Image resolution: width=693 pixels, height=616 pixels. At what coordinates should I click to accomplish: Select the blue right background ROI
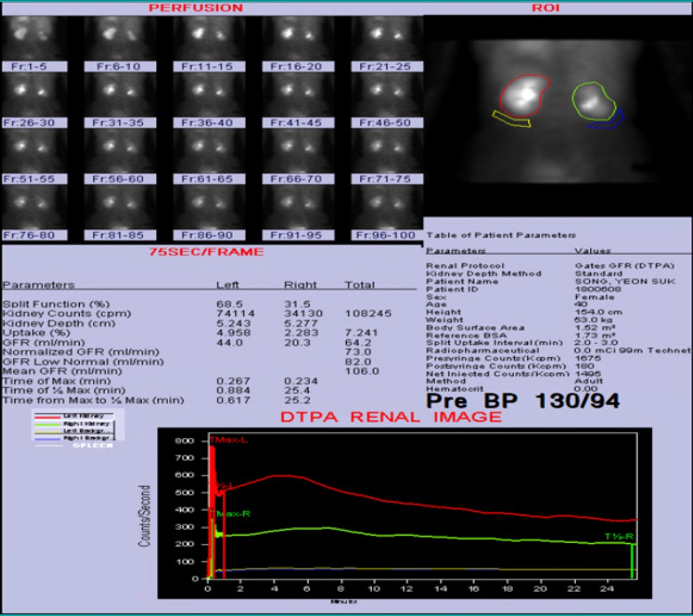(x=606, y=120)
